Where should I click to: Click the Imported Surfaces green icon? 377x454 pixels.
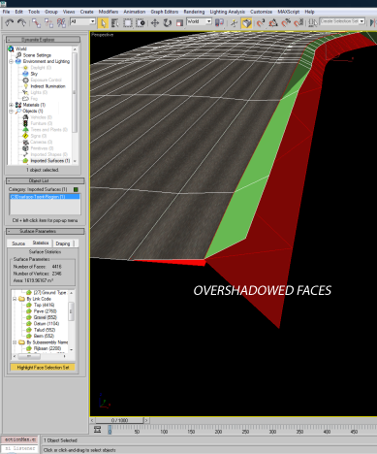(25, 160)
